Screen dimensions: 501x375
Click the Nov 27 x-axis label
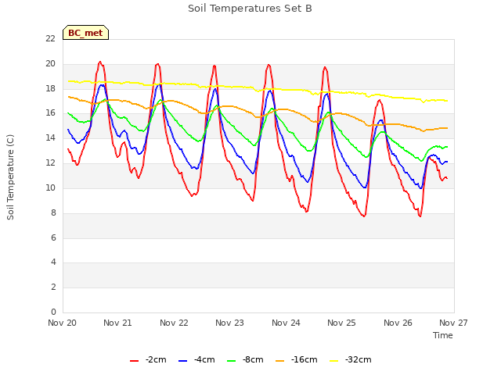[x=453, y=323]
